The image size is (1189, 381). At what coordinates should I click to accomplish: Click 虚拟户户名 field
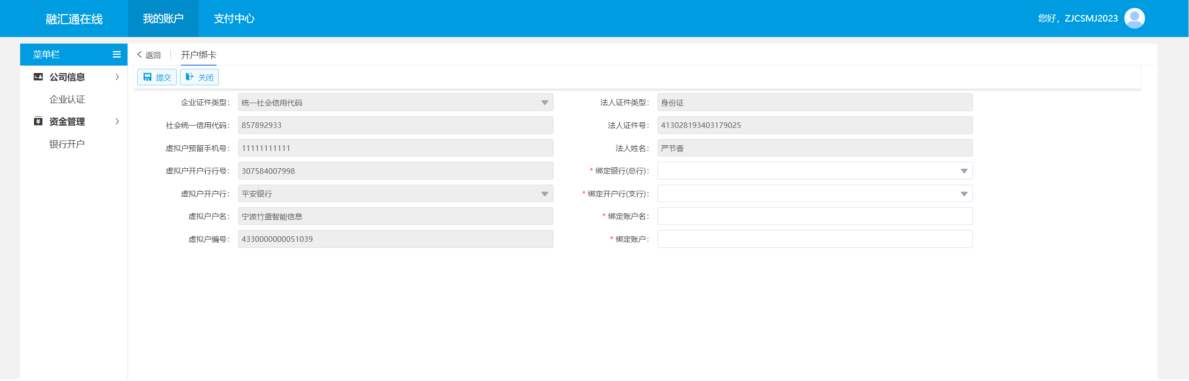pyautogui.click(x=396, y=216)
